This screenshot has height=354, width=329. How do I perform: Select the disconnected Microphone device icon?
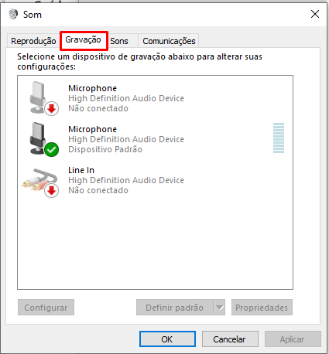(x=43, y=98)
